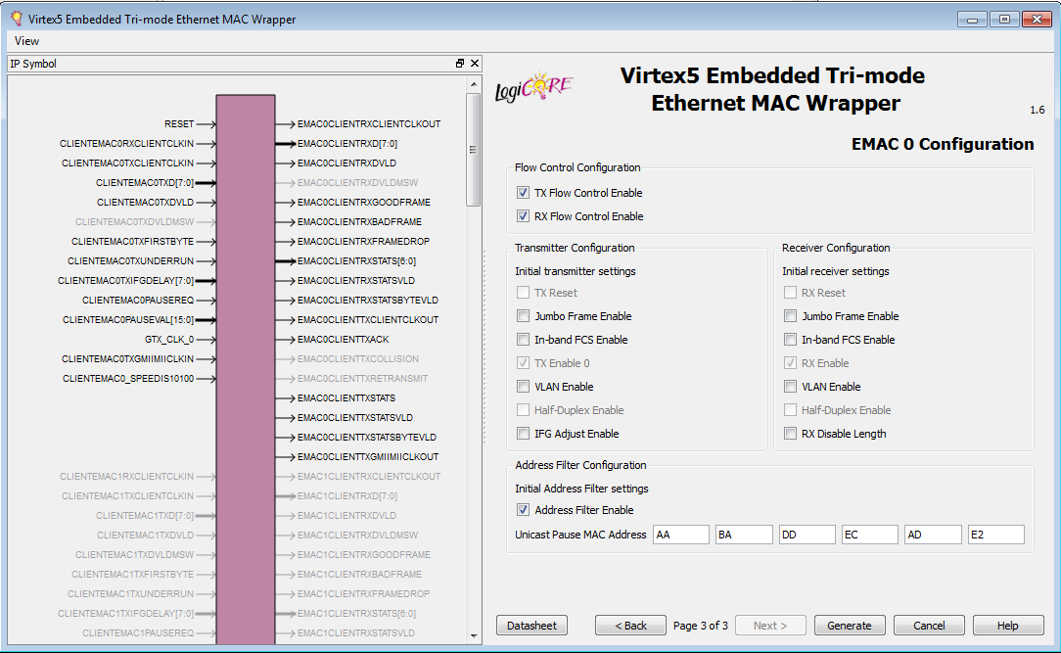Click the title bar lightbulb icon
The image size is (1061, 653).
[x=17, y=19]
